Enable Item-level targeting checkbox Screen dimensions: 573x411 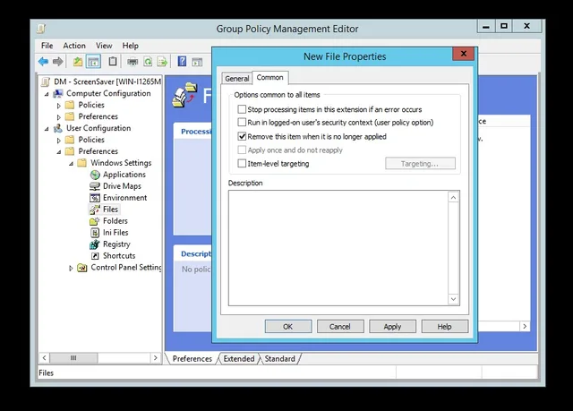tap(242, 163)
